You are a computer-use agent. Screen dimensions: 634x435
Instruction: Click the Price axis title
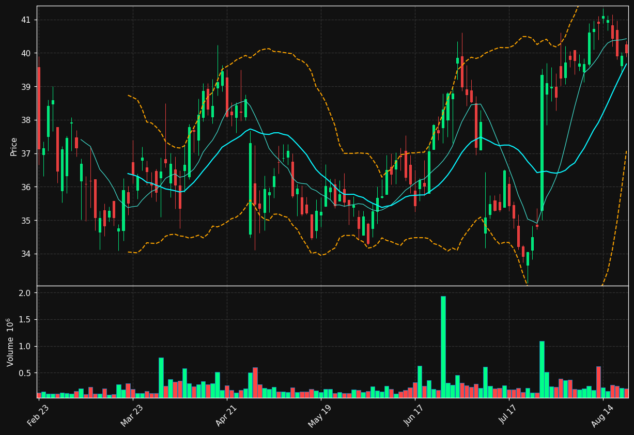coord(14,146)
